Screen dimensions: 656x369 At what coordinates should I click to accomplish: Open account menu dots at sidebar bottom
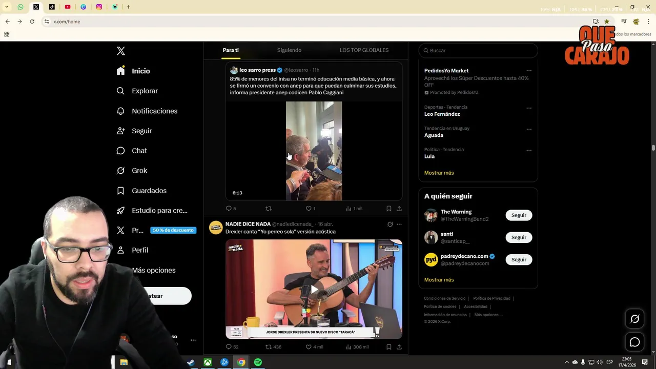(x=193, y=340)
